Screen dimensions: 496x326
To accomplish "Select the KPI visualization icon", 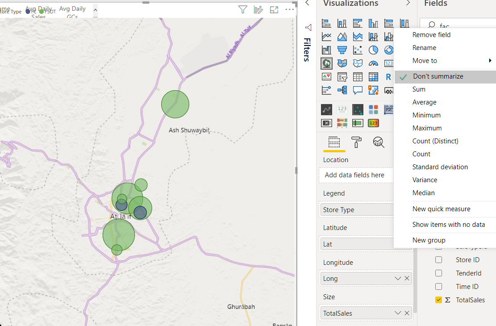I will [x=326, y=77].
